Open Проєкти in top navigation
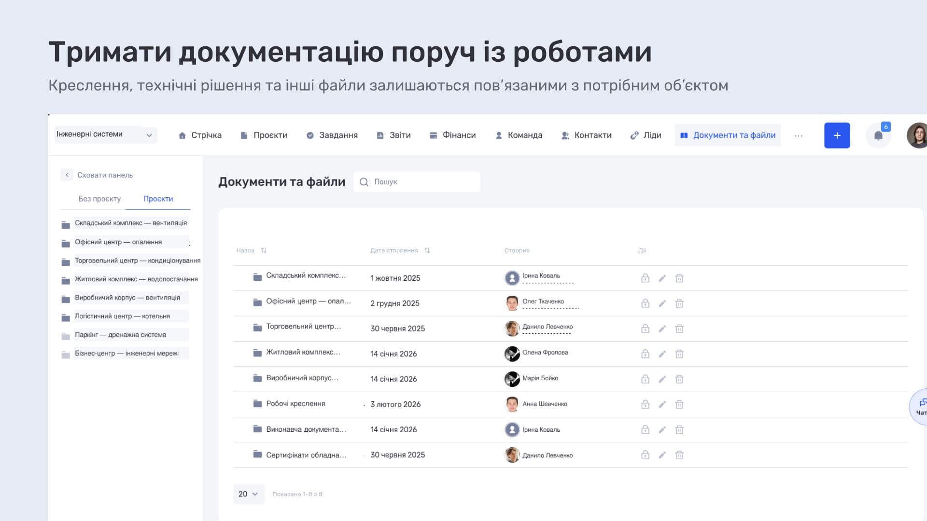 pyautogui.click(x=264, y=136)
